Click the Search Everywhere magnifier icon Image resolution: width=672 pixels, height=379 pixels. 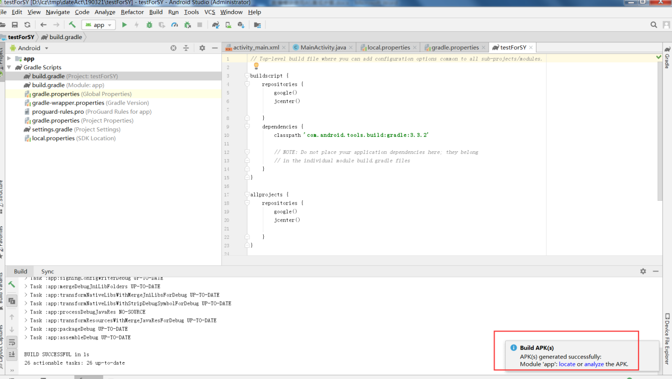pos(654,25)
